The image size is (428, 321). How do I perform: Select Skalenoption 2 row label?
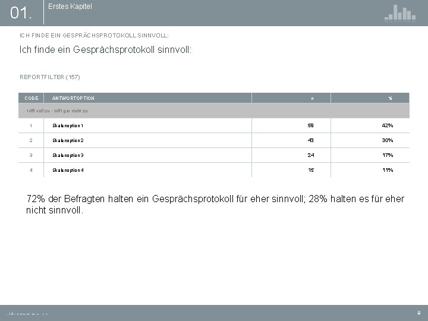click(x=68, y=140)
